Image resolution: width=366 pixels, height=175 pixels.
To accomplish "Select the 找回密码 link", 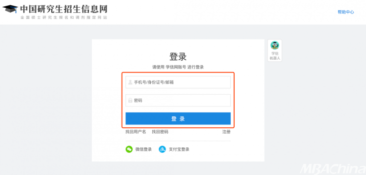I will click(160, 132).
